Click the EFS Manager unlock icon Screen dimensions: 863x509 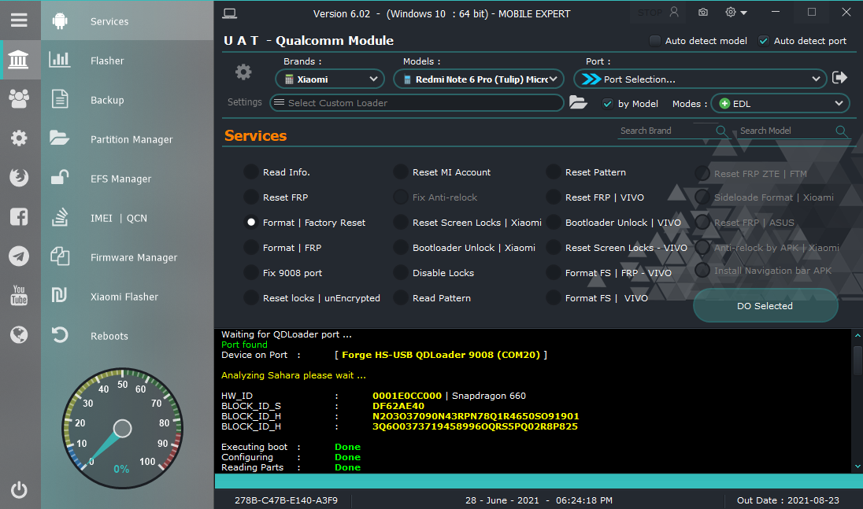point(59,177)
